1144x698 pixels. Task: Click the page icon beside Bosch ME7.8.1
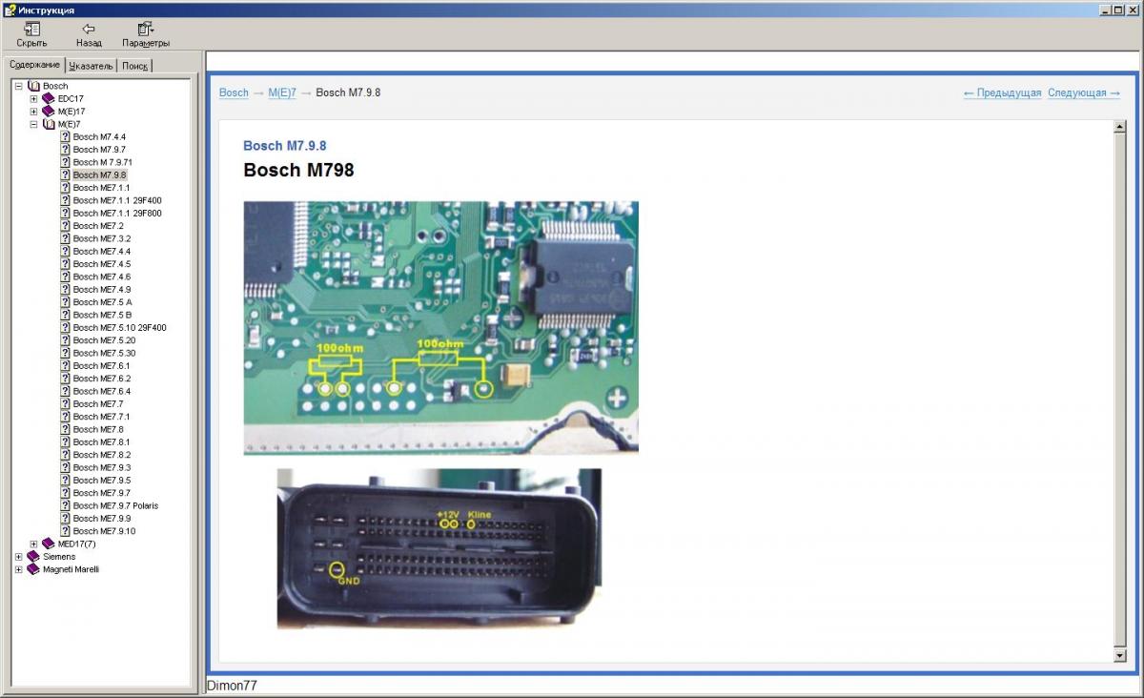point(65,442)
